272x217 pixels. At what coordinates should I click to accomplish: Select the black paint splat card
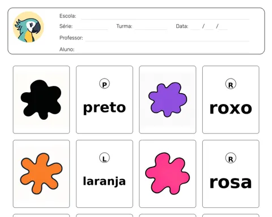[x=41, y=99]
